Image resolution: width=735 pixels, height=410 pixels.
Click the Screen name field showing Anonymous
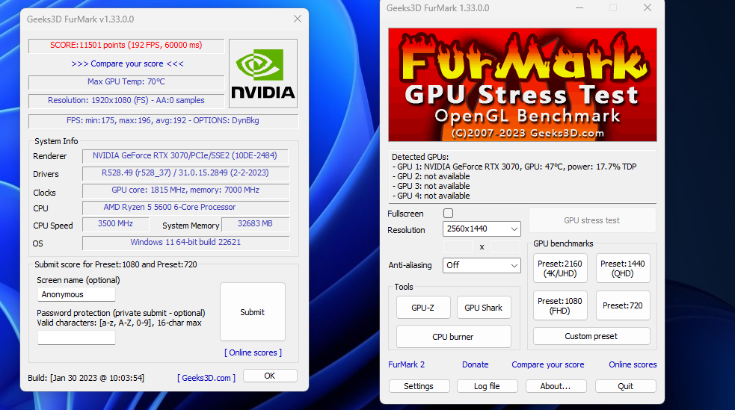point(76,294)
